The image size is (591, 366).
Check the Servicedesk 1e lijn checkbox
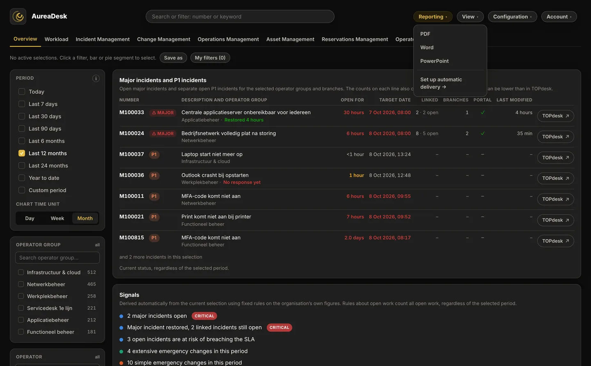[21, 308]
